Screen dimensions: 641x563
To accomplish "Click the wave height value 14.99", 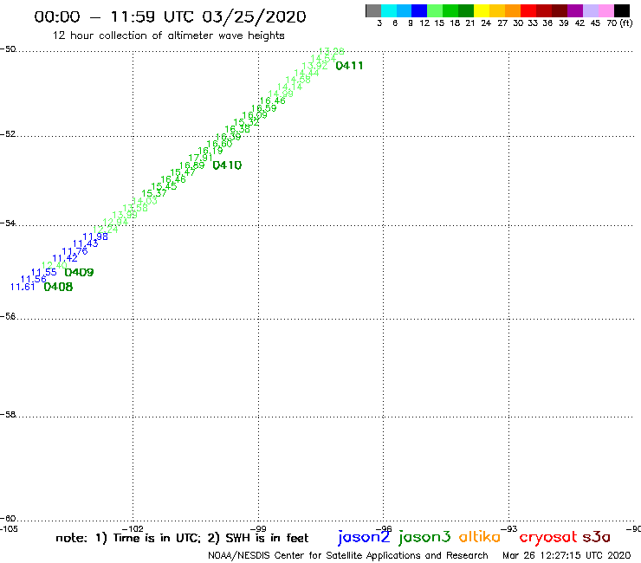I will 281,94.
